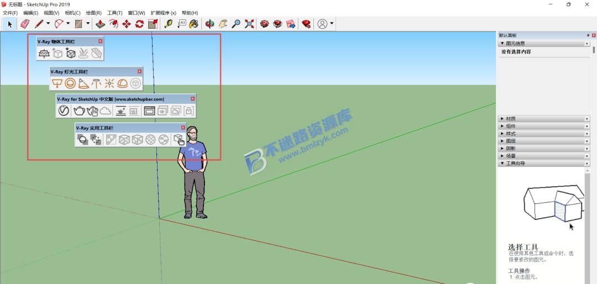Open the Rectangle tool dropdown arrow
The width and height of the screenshot is (597, 284).
point(88,24)
